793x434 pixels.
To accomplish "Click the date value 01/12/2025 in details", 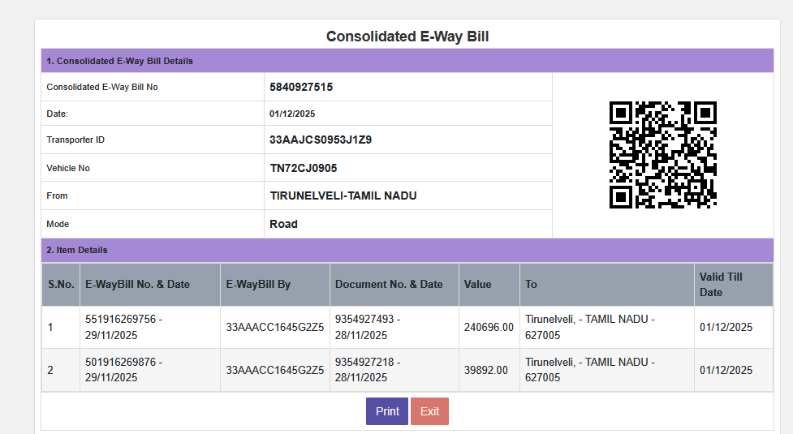I will click(x=292, y=114).
